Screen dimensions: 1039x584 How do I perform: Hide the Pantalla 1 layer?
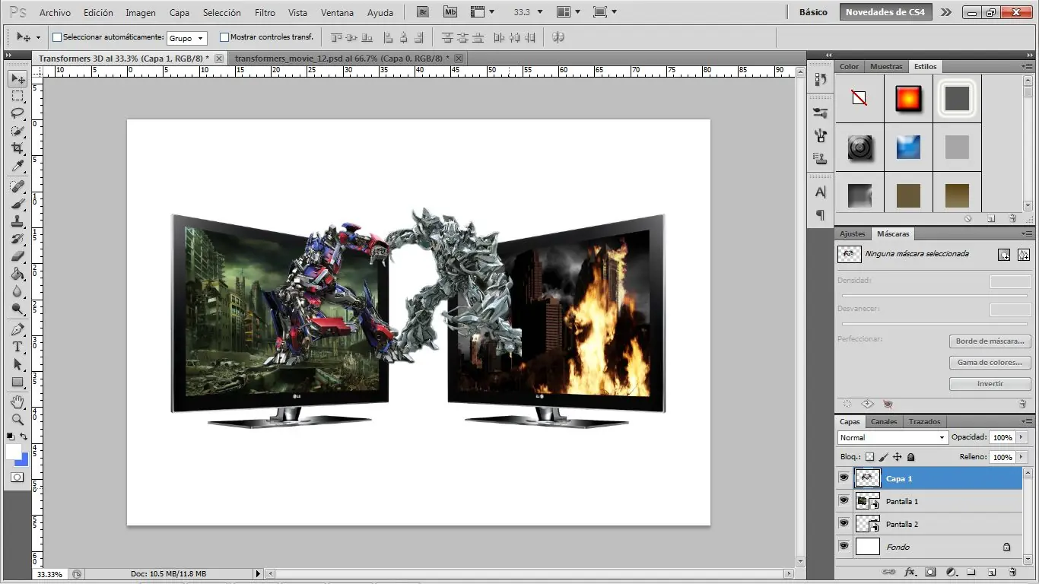point(844,501)
